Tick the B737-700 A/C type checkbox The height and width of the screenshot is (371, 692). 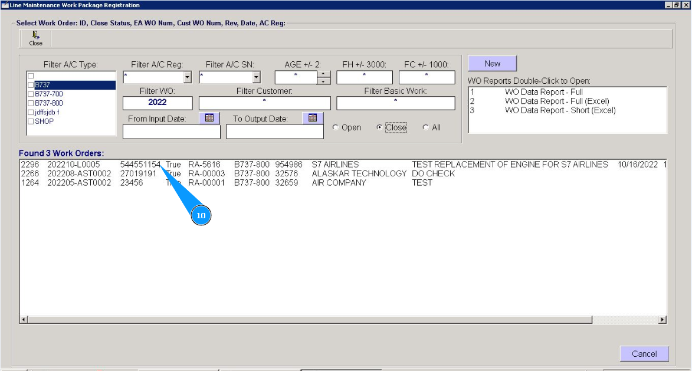pyautogui.click(x=31, y=94)
